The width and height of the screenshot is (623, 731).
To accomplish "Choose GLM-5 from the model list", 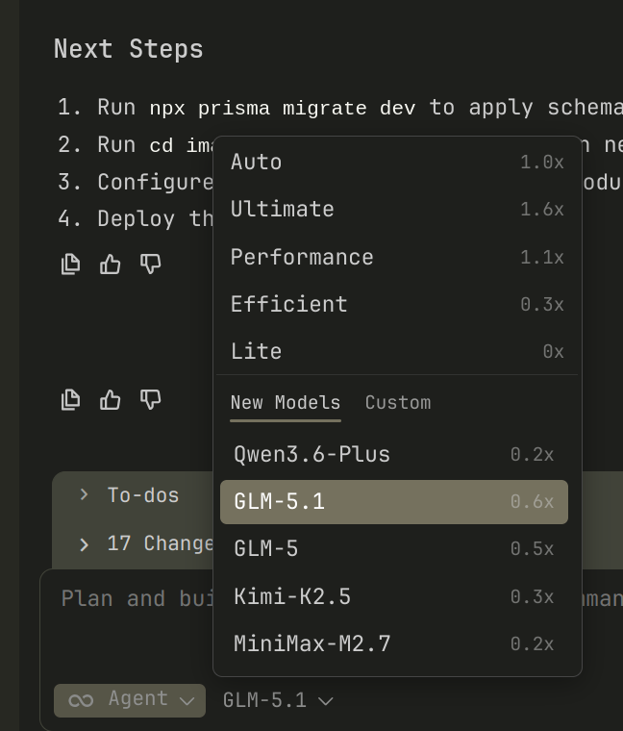I will [394, 548].
